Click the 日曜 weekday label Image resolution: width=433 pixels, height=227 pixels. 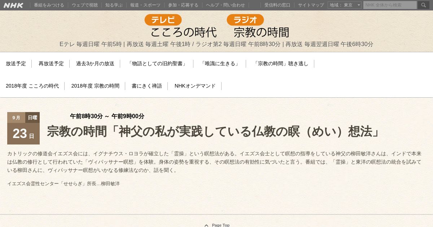32,117
